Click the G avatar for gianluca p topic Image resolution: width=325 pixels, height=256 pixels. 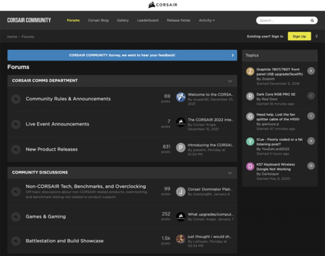(x=250, y=116)
